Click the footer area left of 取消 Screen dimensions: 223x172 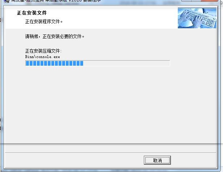pos(74,160)
